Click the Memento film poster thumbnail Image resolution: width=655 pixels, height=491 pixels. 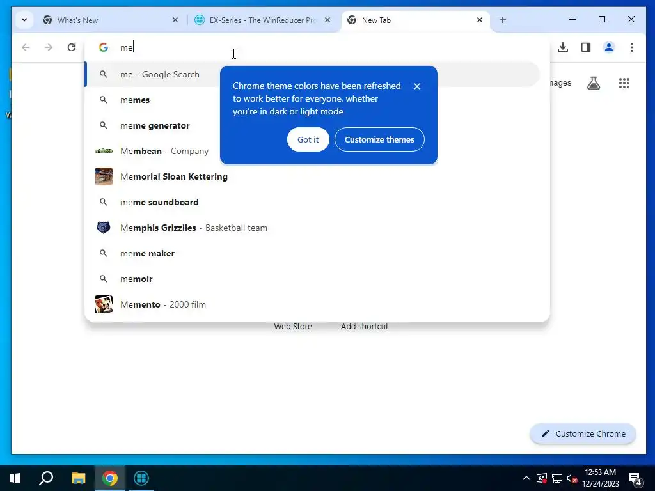[x=103, y=304]
